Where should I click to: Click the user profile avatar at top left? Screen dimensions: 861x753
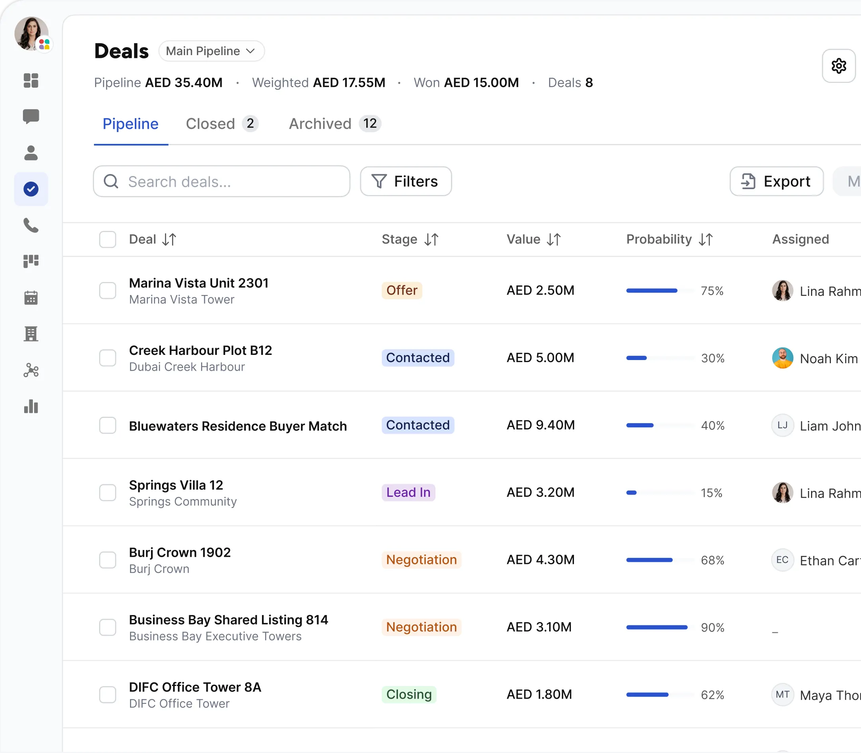pyautogui.click(x=31, y=34)
